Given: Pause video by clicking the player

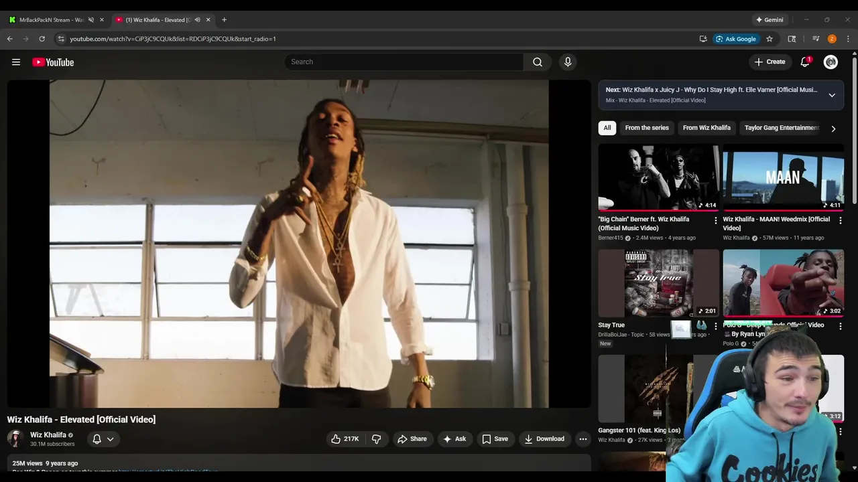Looking at the screenshot, I should (x=299, y=244).
